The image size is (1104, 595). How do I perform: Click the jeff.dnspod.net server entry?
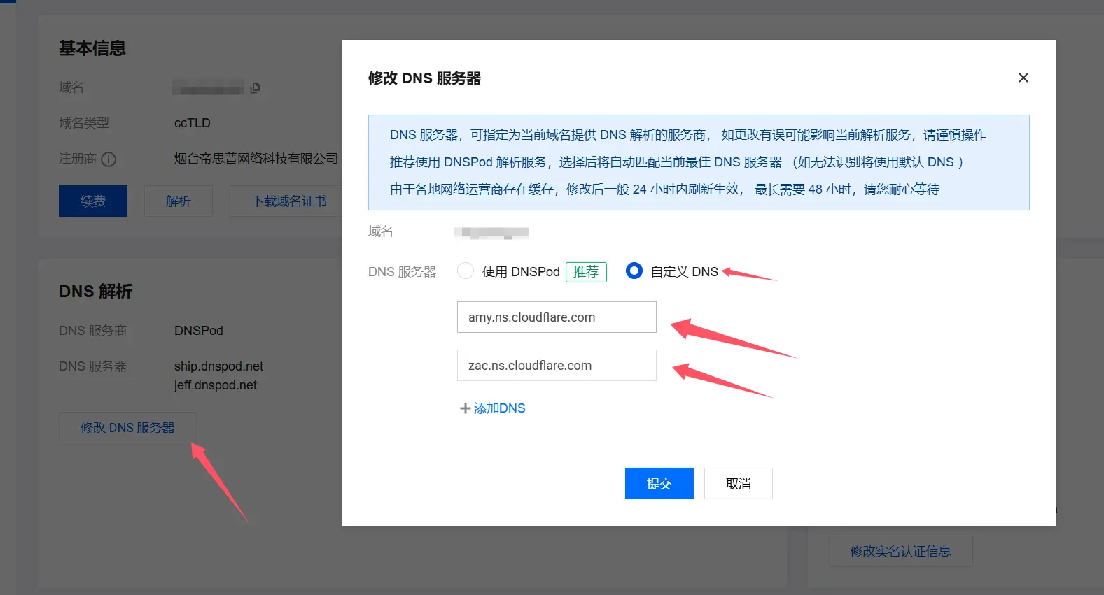pos(216,385)
